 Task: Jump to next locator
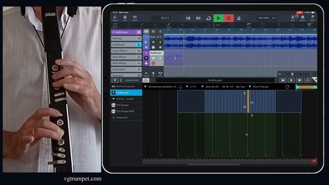198,18
